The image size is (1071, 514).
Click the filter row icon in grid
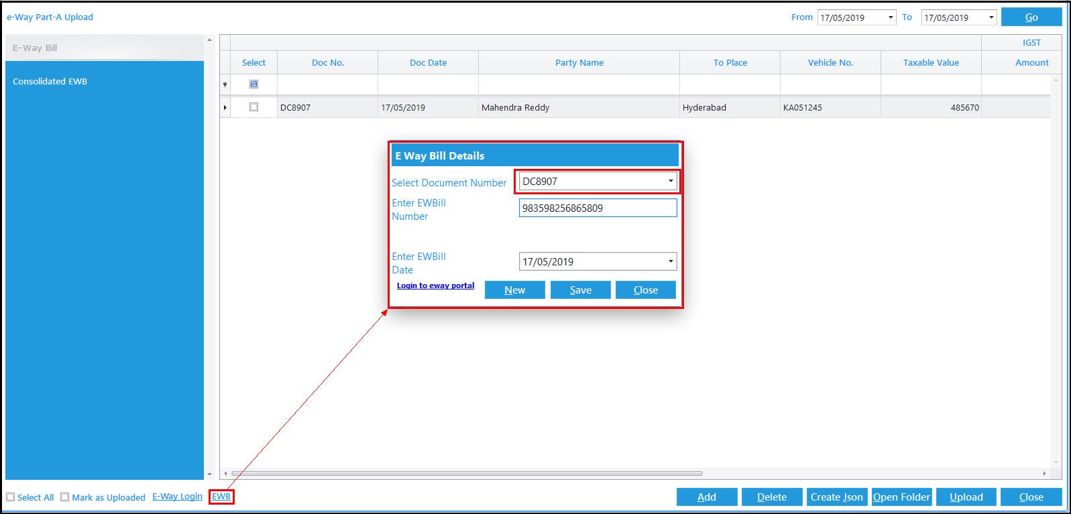(x=225, y=84)
